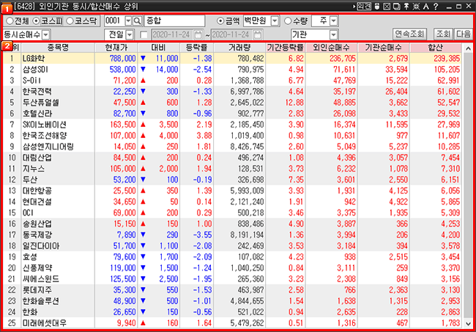The height and width of the screenshot is (332, 476).
Task: Select the 미래에셋대우 stock name
Action: click(x=45, y=323)
